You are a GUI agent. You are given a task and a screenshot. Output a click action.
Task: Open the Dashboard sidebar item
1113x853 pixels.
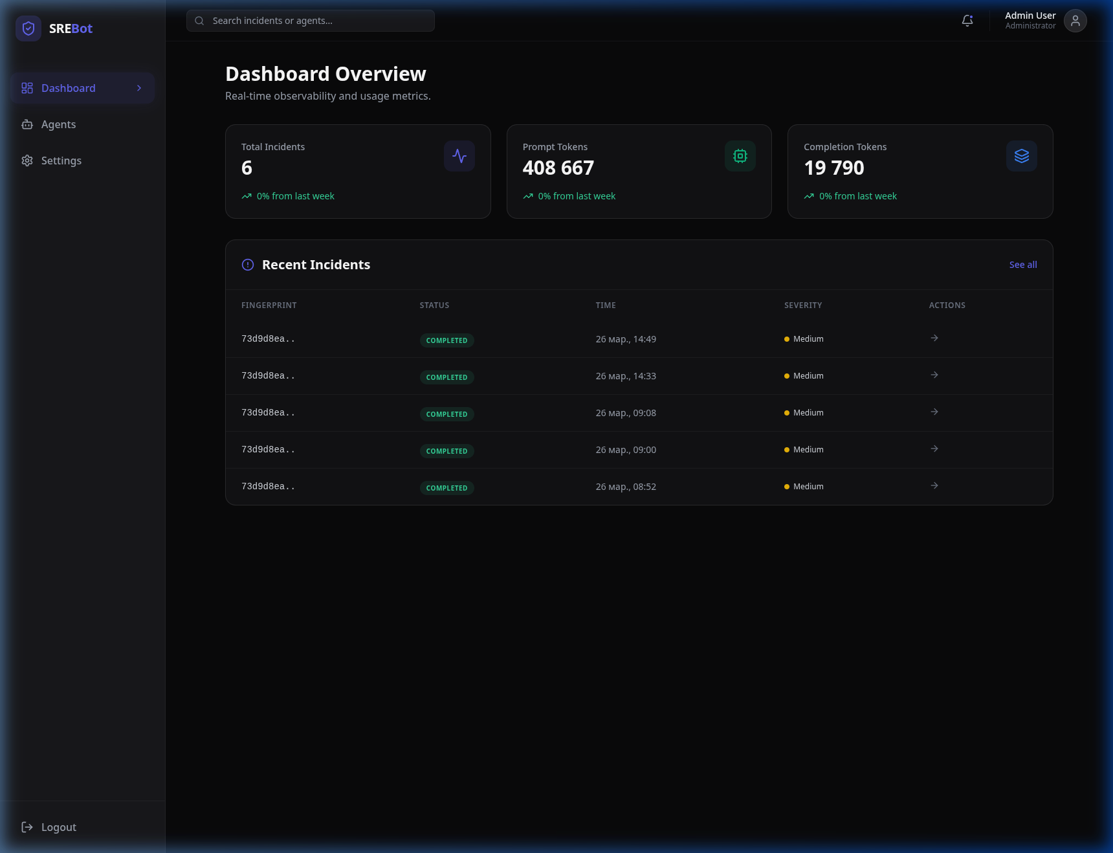(x=82, y=88)
